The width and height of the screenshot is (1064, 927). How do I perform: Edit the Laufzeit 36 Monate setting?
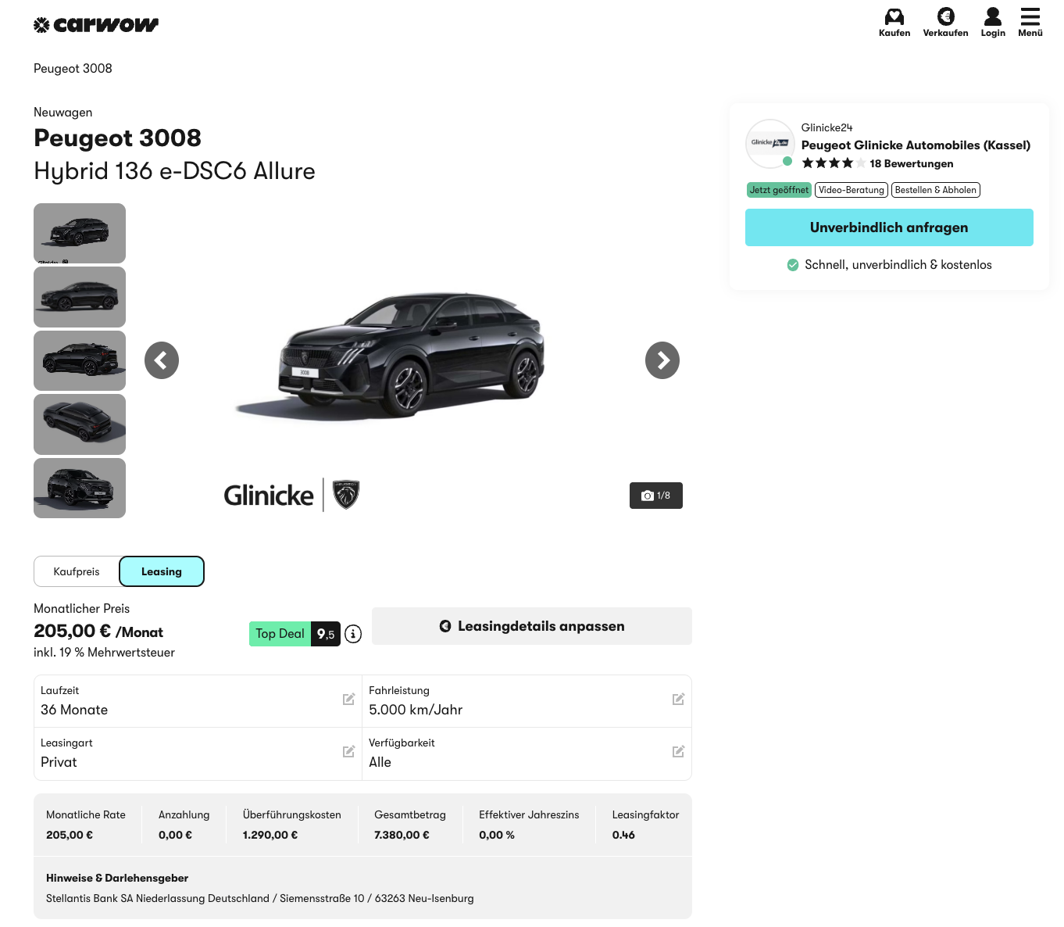pyautogui.click(x=348, y=700)
